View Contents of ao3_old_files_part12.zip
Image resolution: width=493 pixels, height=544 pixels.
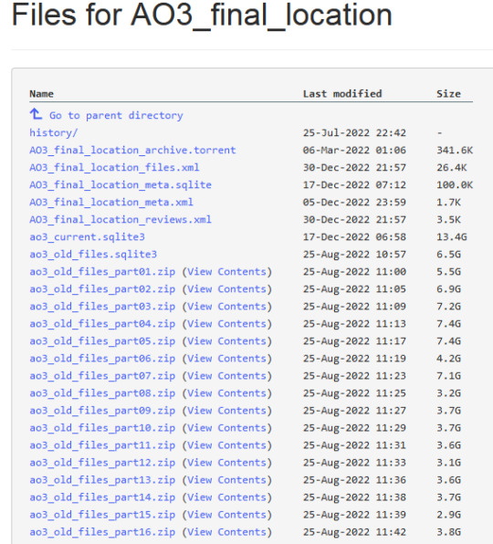pos(227,463)
